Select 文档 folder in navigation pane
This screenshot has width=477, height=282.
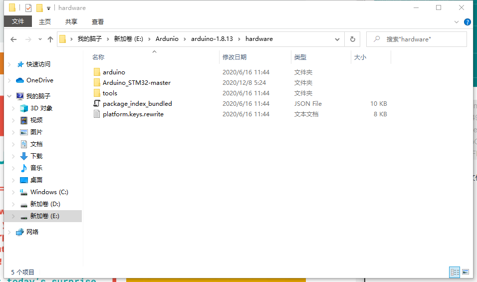coord(36,144)
